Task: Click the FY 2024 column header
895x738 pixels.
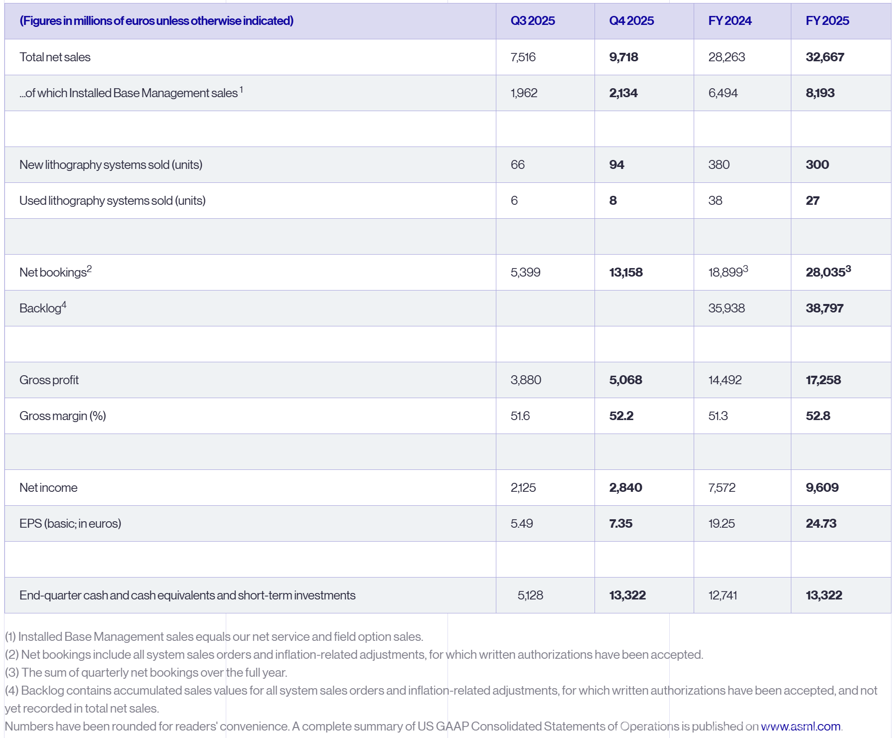Action: click(730, 21)
